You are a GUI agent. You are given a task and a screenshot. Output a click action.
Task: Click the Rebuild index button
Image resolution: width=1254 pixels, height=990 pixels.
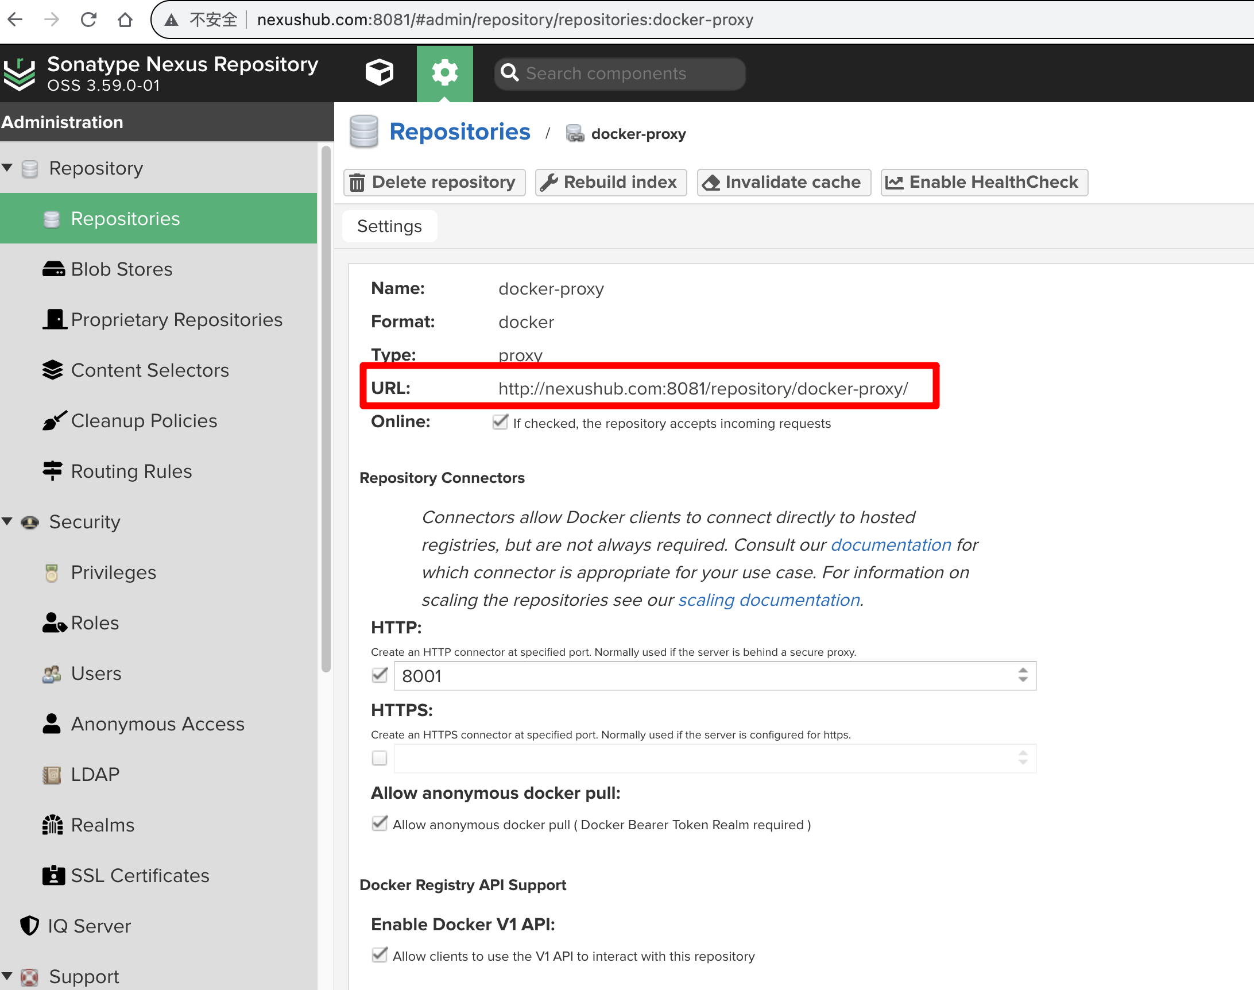(611, 183)
